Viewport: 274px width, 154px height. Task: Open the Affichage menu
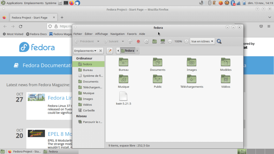[x=101, y=34]
